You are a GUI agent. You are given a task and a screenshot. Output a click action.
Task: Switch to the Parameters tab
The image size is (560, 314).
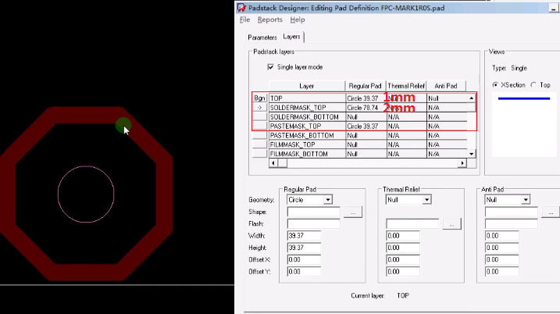point(262,37)
